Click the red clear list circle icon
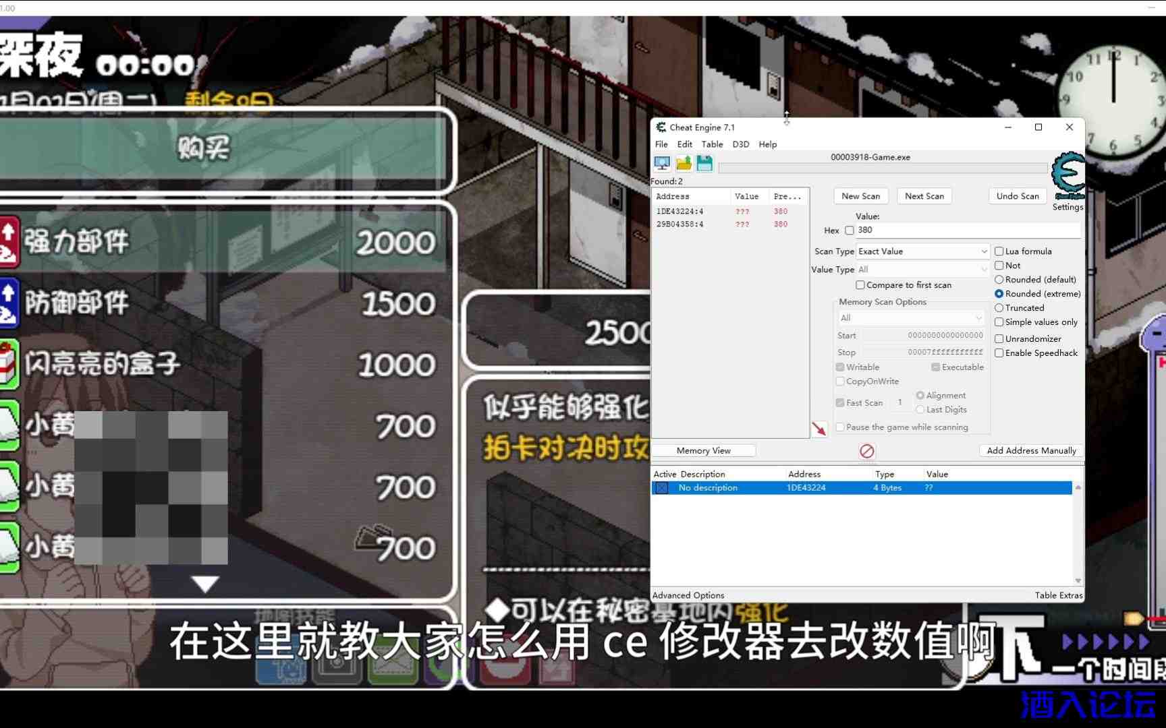Screen dimensions: 1166x728 pyautogui.click(x=867, y=451)
